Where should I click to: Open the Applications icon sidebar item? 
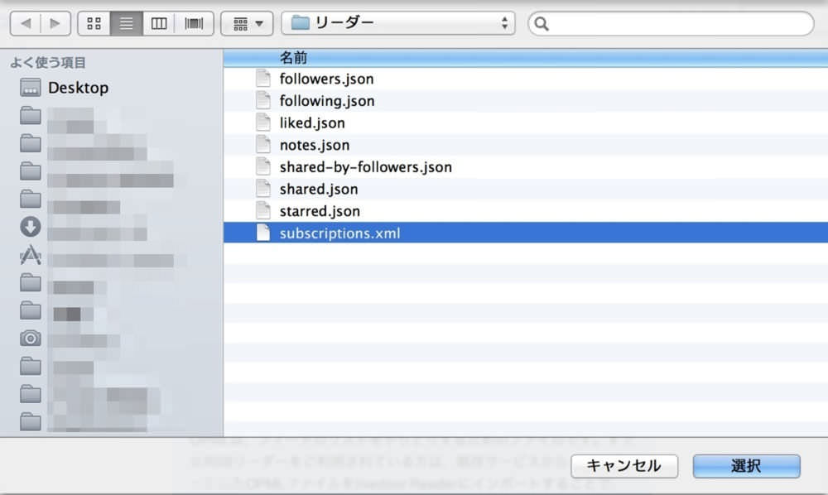coord(30,255)
